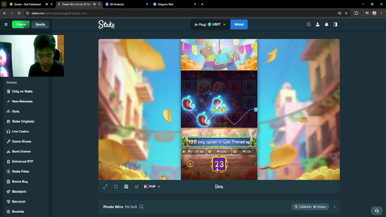Switch to Stream - Kick Dashboard tab
Image resolution: width=386 pixels, height=217 pixels.
(x=27, y=4)
